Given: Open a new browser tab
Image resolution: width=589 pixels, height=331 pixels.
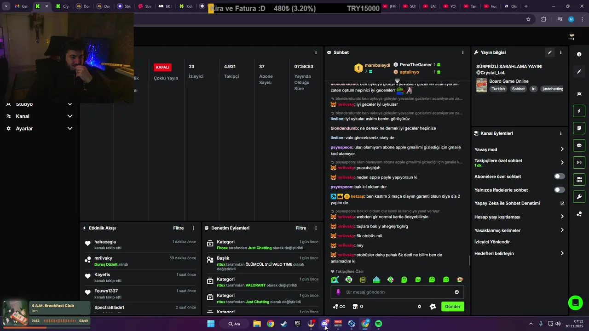Looking at the screenshot, I should click(x=526, y=6).
